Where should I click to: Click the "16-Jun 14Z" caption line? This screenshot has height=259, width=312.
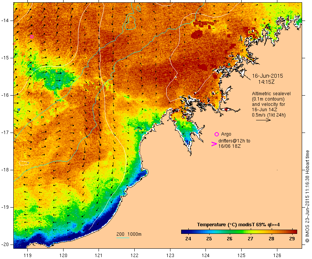[264, 110]
